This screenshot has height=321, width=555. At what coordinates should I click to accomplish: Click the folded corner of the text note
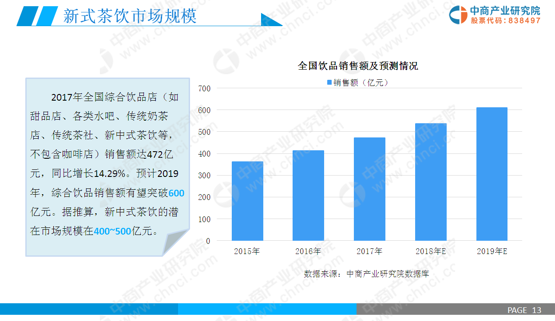[174, 242]
